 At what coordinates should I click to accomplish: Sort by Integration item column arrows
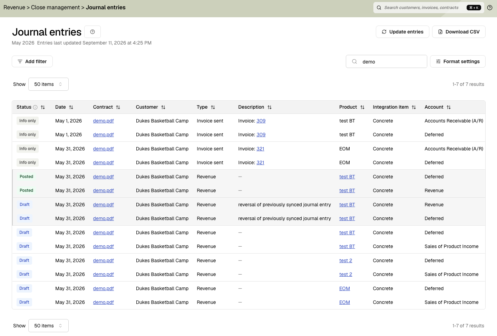click(x=414, y=107)
